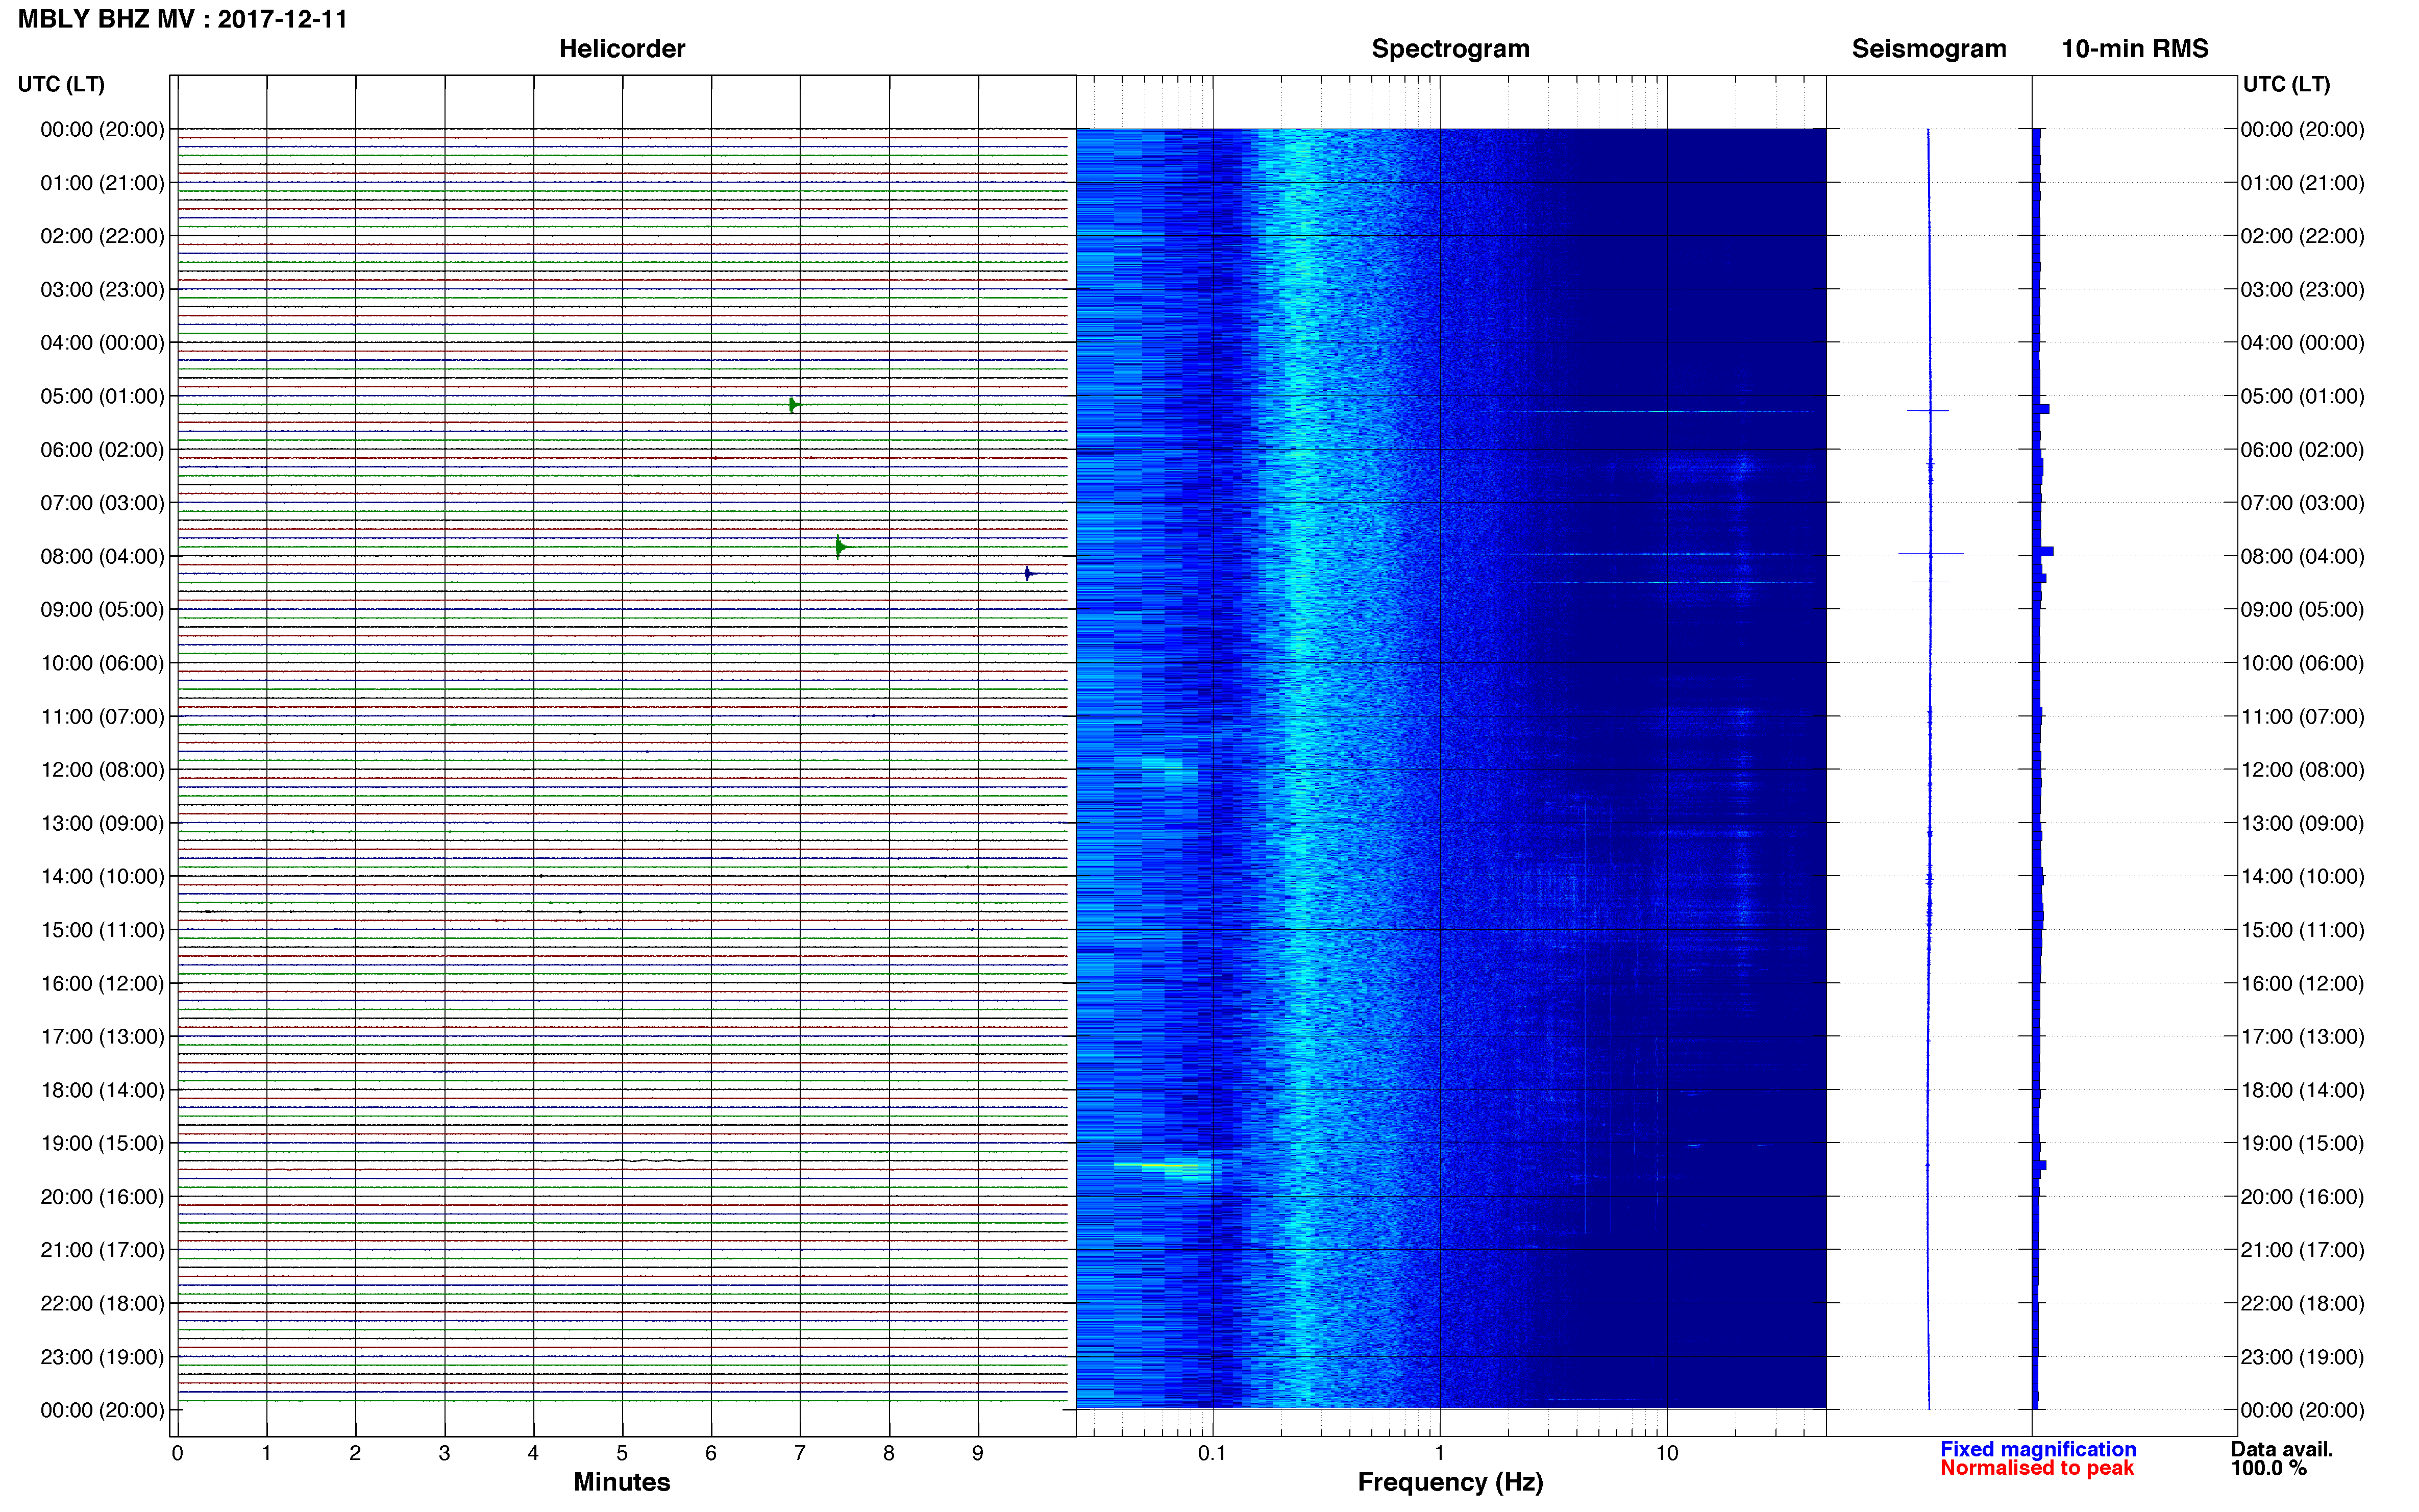The height and width of the screenshot is (1512, 2419).
Task: Click the Frequency (Hz) axis label
Action: click(1450, 1482)
